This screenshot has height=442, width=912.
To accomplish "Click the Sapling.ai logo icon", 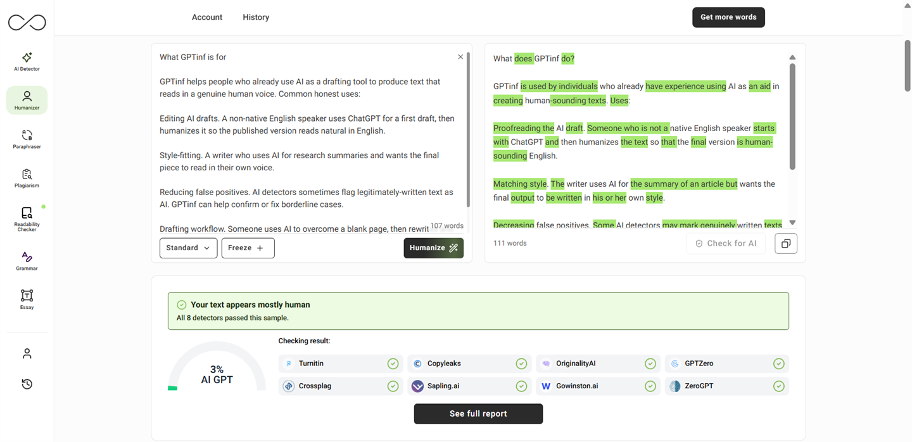I will (417, 386).
